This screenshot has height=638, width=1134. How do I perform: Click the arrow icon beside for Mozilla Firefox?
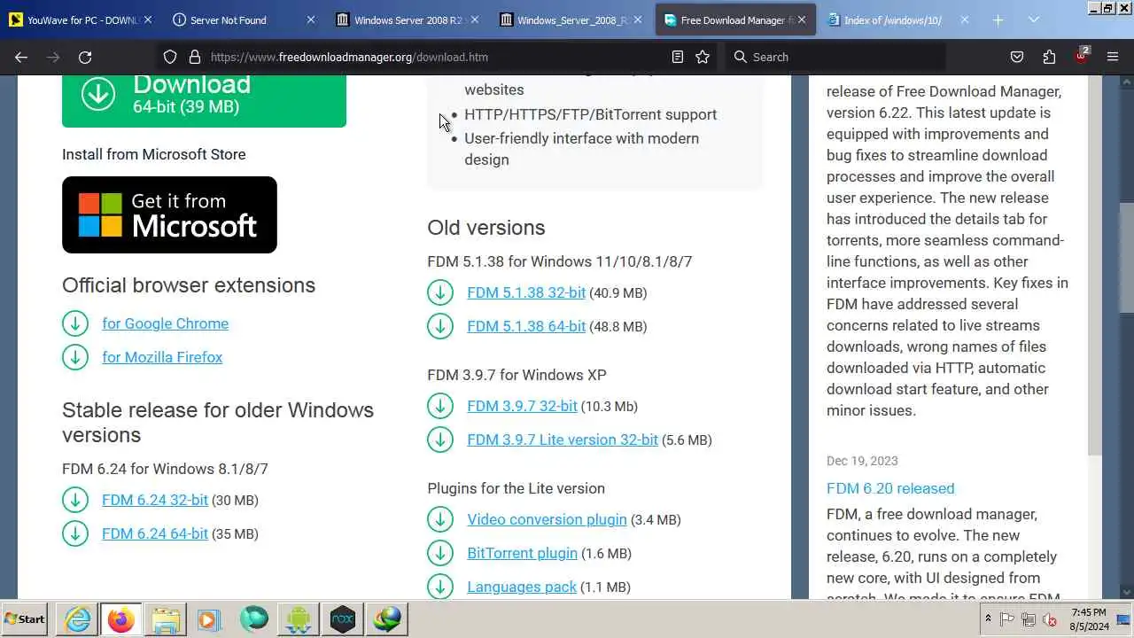75,357
